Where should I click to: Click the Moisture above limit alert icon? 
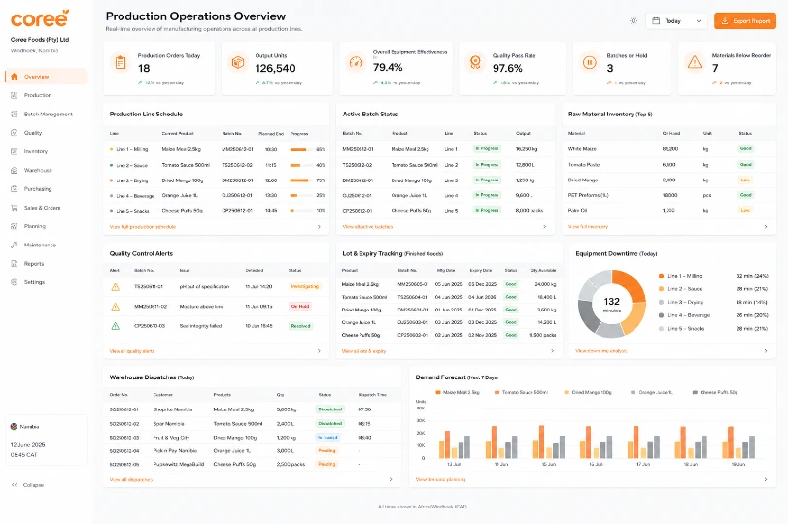pyautogui.click(x=115, y=307)
